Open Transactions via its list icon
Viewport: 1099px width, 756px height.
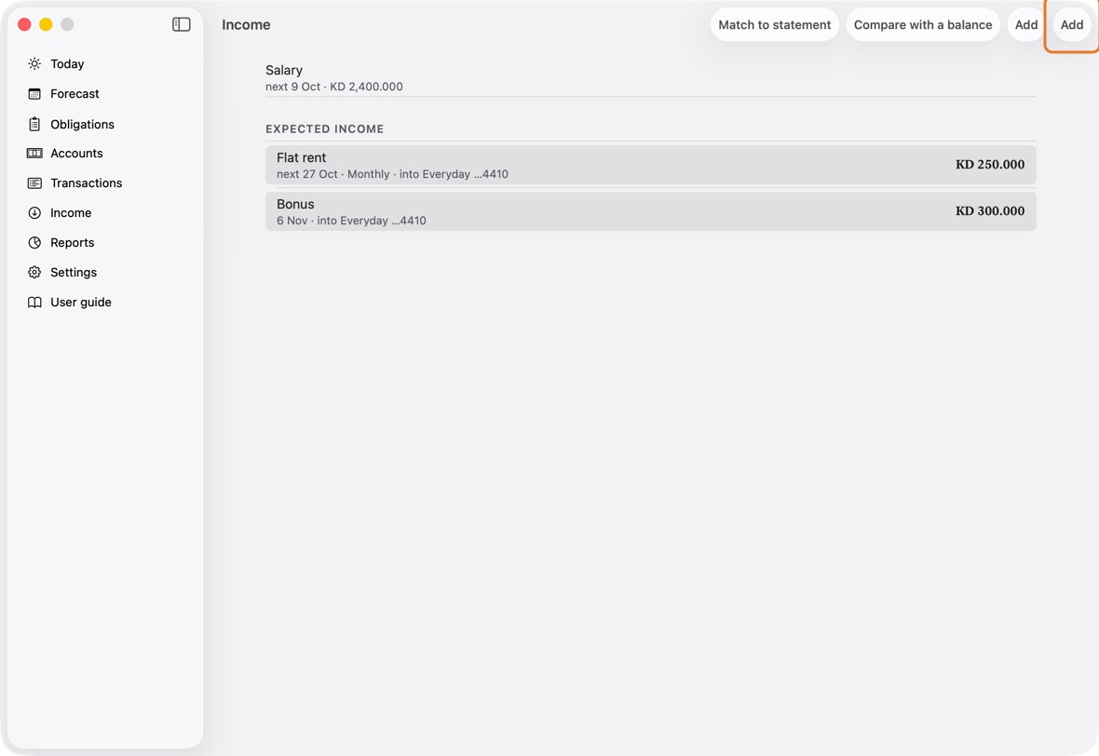[34, 182]
